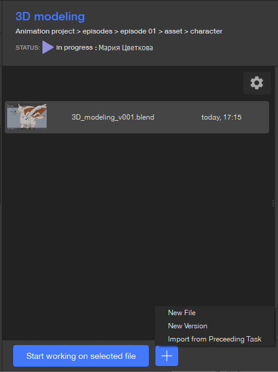Navigate to episodes breadcrumb level
The width and height of the screenshot is (278, 372).
(x=97, y=31)
